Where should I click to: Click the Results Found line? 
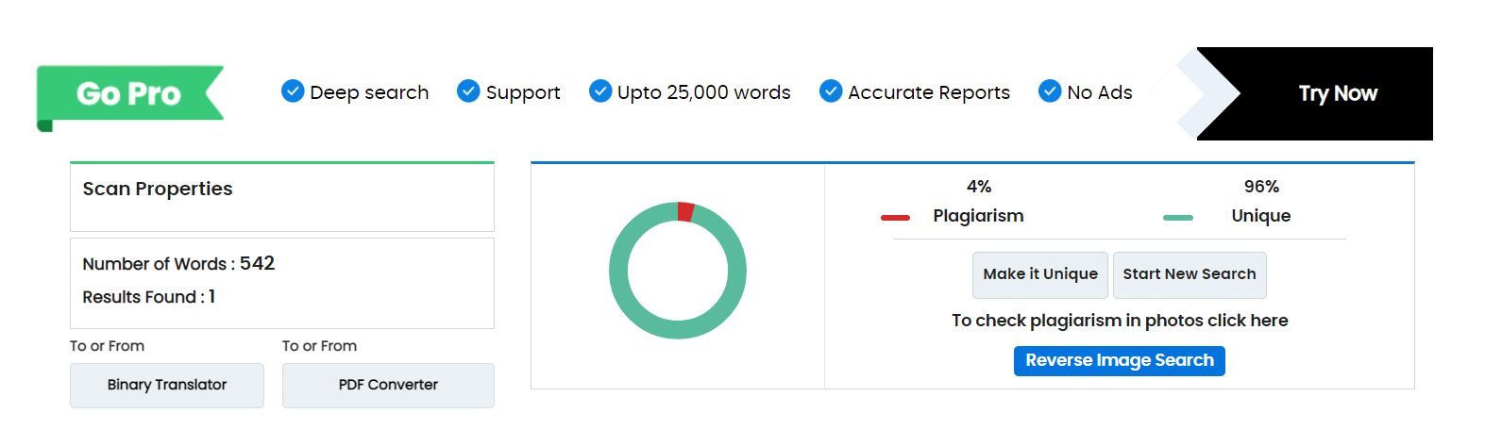[149, 297]
